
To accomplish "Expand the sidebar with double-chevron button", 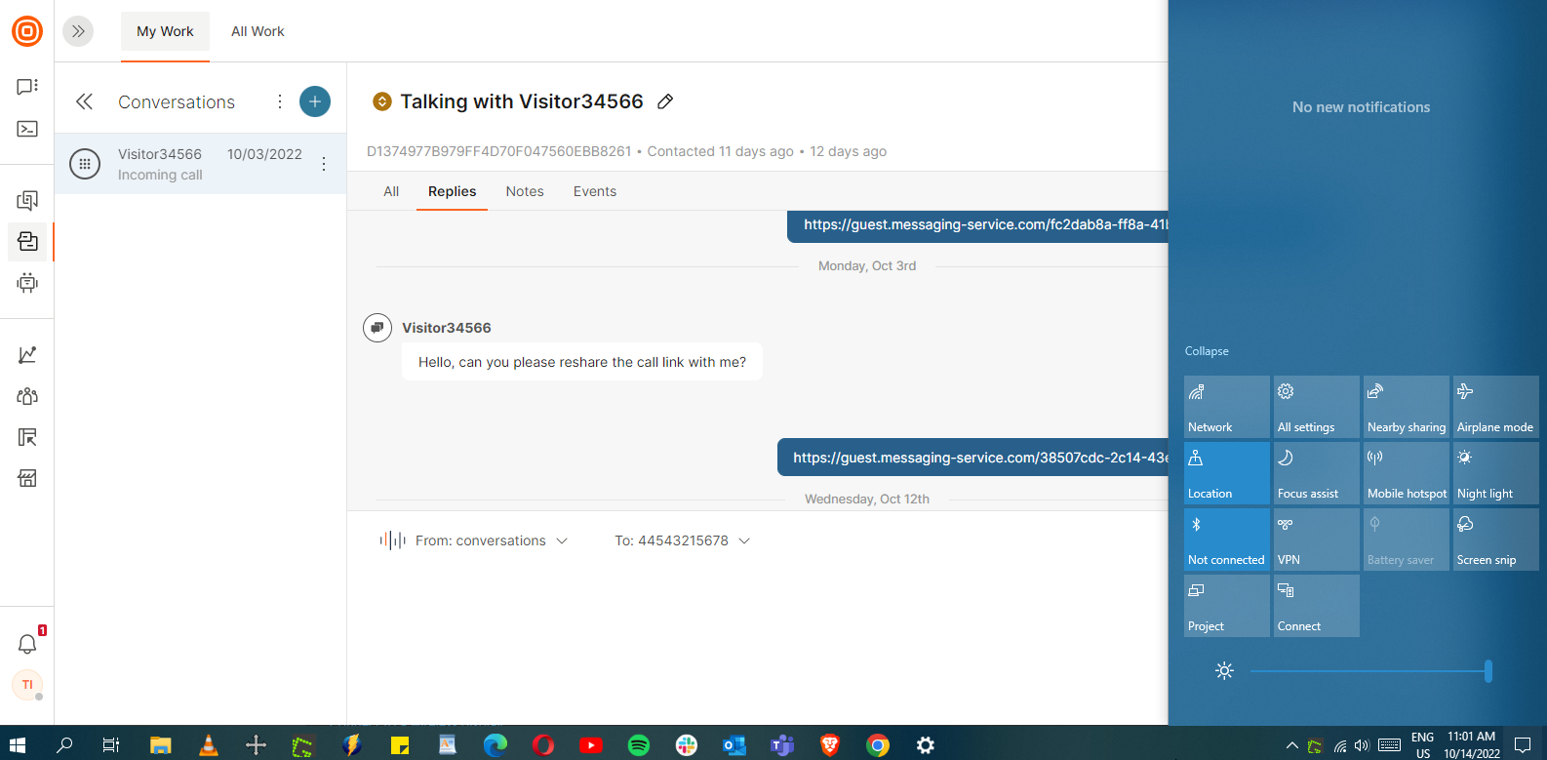I will click(78, 31).
